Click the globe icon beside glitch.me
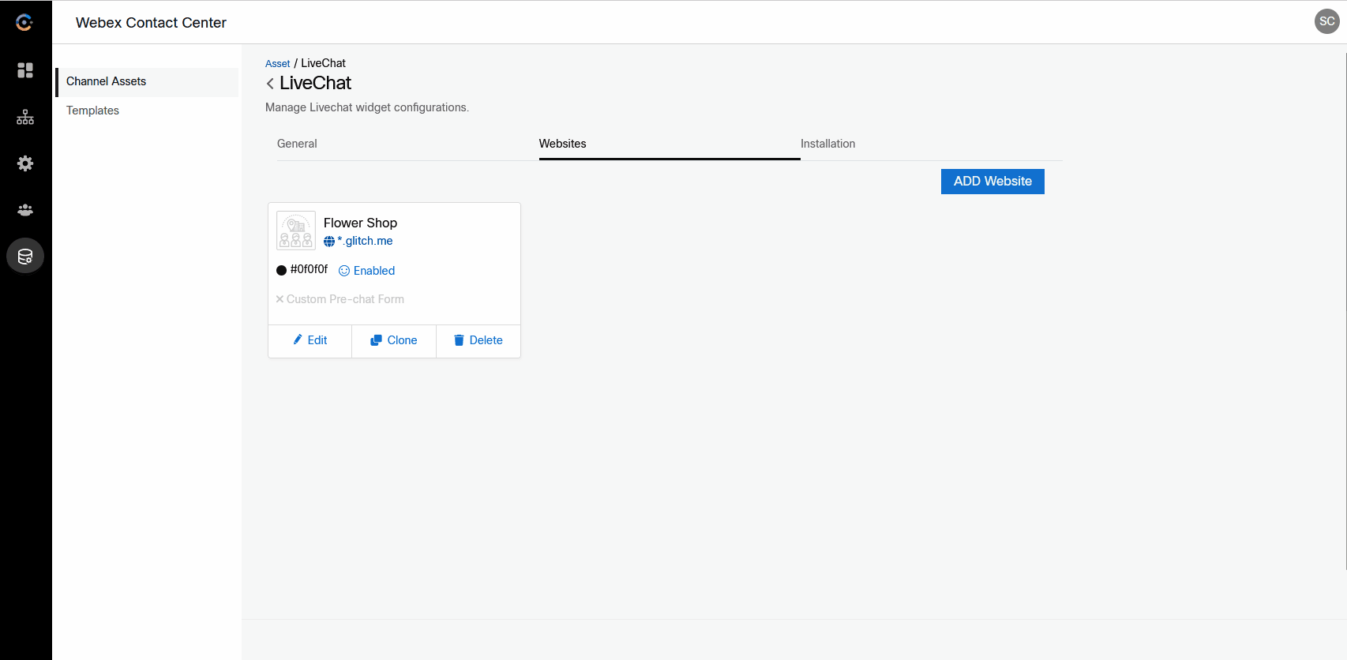This screenshot has width=1347, height=660. tap(329, 242)
